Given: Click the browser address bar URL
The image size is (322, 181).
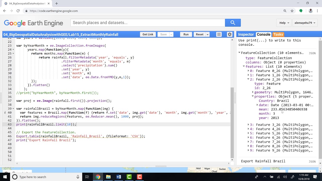Looking at the screenshot, I should (54, 11).
